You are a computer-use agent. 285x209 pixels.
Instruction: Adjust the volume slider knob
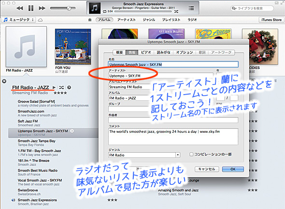tap(69, 8)
